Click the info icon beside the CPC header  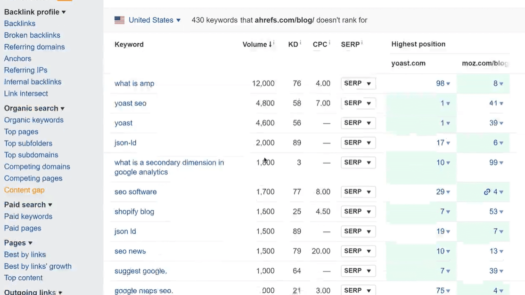[x=329, y=41]
